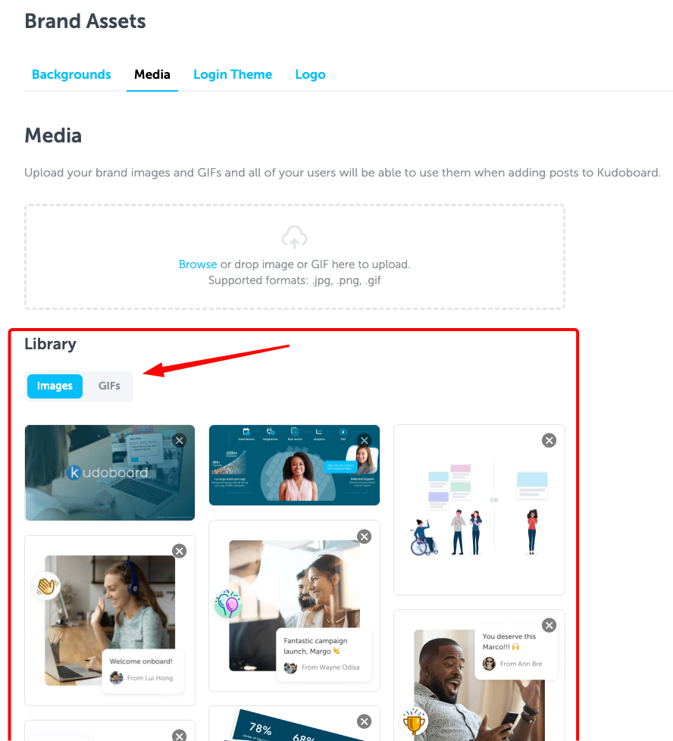Click the Browse upload link
Image resolution: width=673 pixels, height=741 pixels.
(198, 264)
